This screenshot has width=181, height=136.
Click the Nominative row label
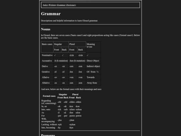pos(47,55)
